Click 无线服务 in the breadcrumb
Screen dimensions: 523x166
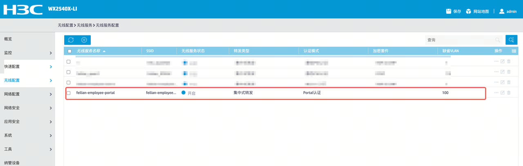[84, 25]
